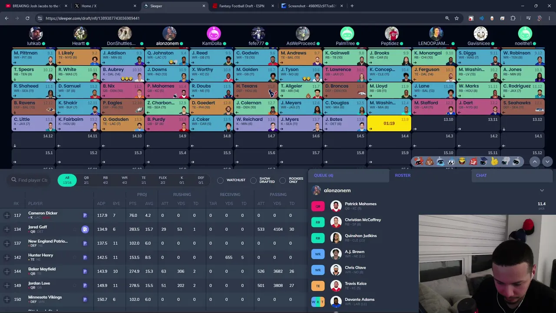Send the poop emoji reaction
556x313 pixels.
pyautogui.click(x=430, y=161)
